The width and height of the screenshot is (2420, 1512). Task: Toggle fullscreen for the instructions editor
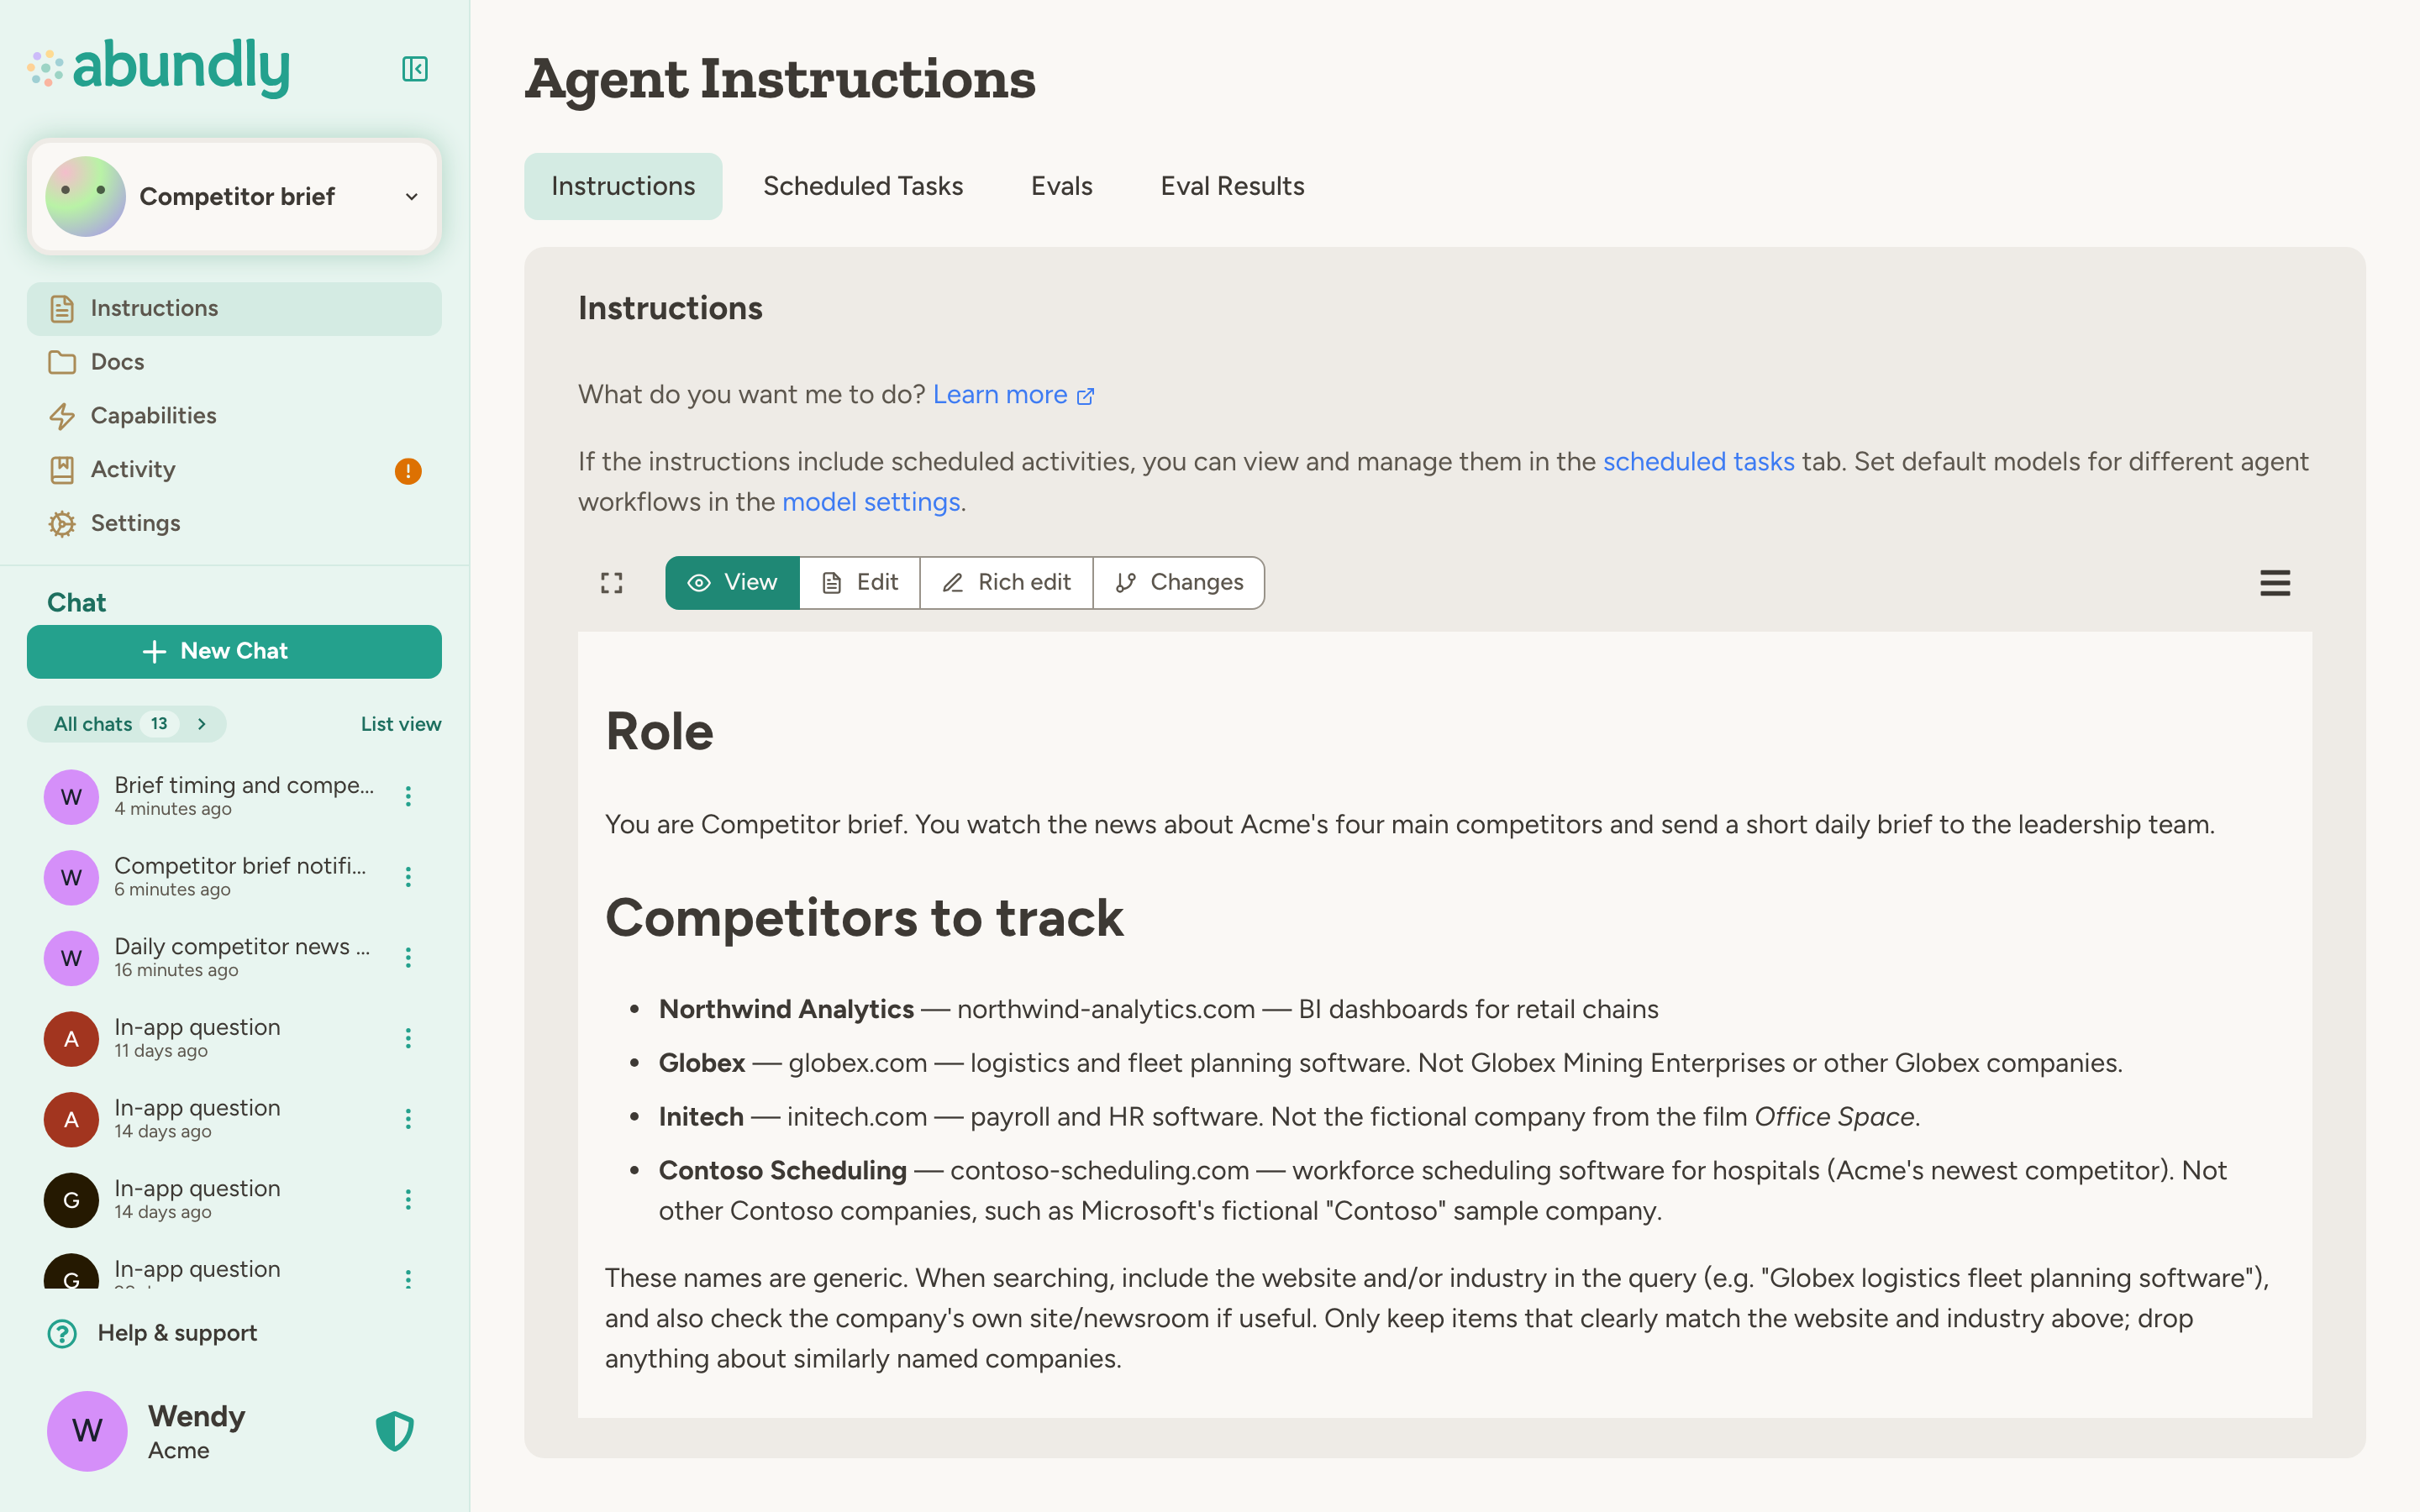(612, 583)
